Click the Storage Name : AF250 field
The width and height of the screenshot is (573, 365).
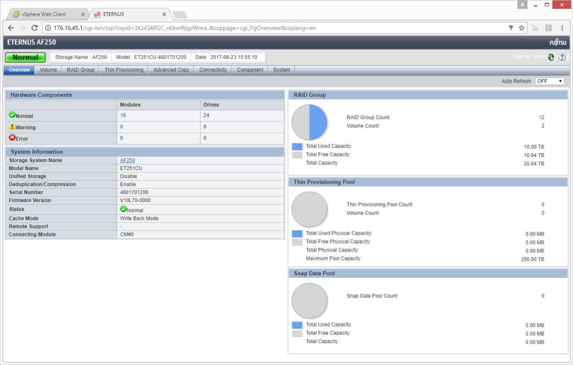tap(81, 57)
